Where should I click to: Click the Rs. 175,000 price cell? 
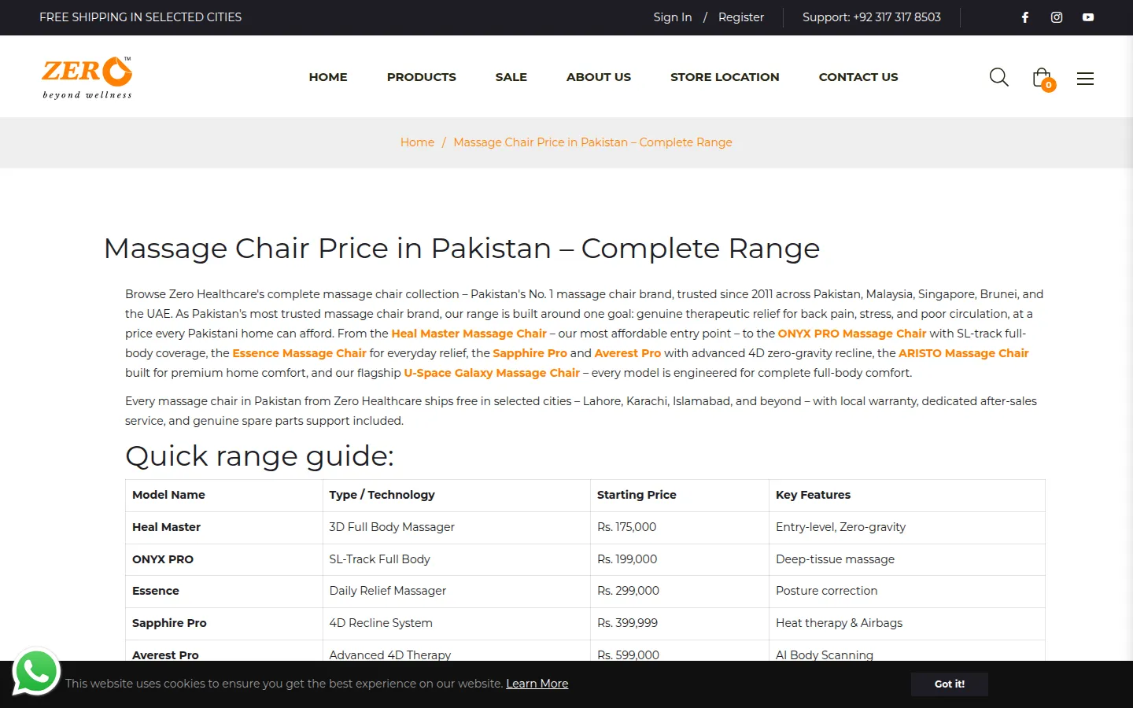coord(680,528)
